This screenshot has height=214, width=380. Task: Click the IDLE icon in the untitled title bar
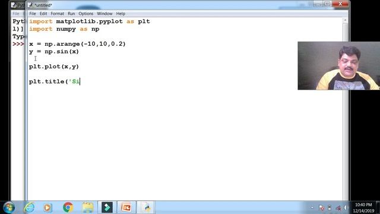coord(30,5)
